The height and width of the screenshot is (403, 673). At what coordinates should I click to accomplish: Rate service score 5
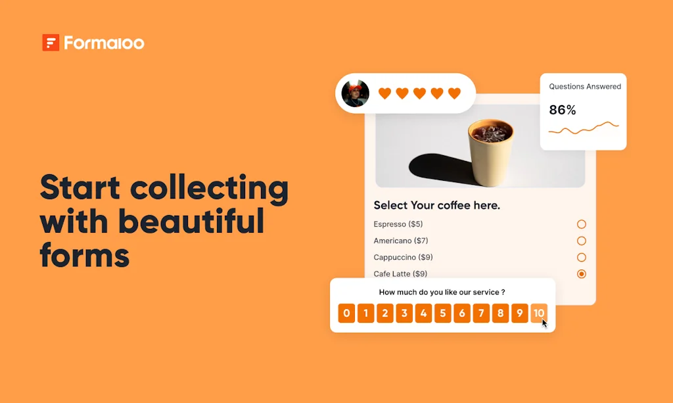tap(442, 314)
